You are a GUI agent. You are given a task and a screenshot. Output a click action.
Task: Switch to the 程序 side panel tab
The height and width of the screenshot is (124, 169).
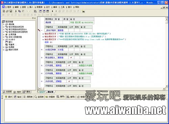tap(17, 92)
